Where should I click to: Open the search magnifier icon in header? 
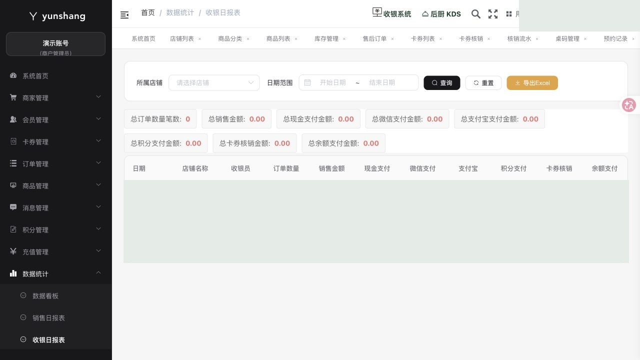[x=476, y=14]
